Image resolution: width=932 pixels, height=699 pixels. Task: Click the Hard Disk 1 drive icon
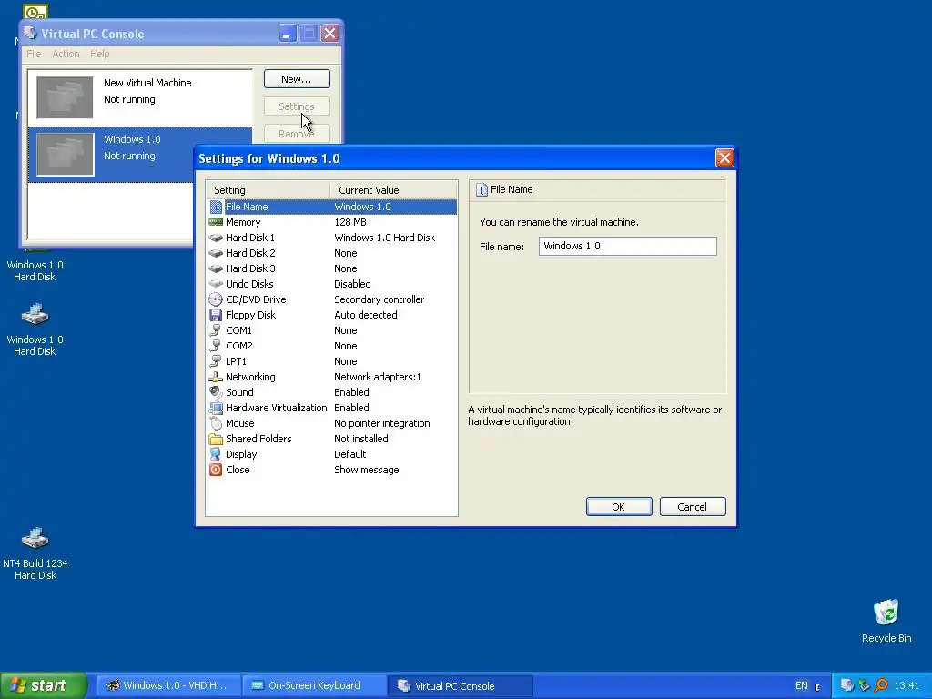point(216,238)
